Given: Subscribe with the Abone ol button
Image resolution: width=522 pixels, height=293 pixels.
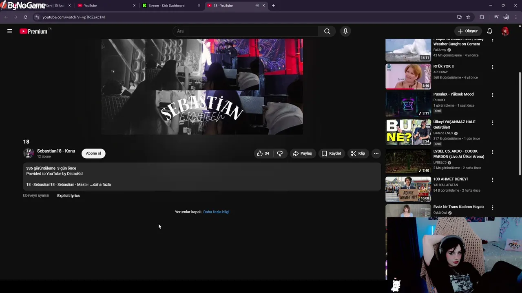Looking at the screenshot, I should 93,153.
